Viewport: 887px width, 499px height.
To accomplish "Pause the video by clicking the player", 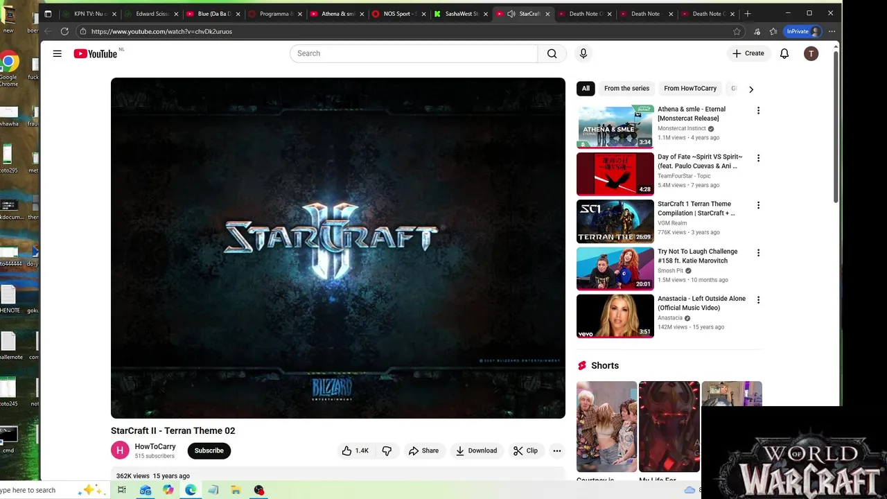I will (338, 248).
